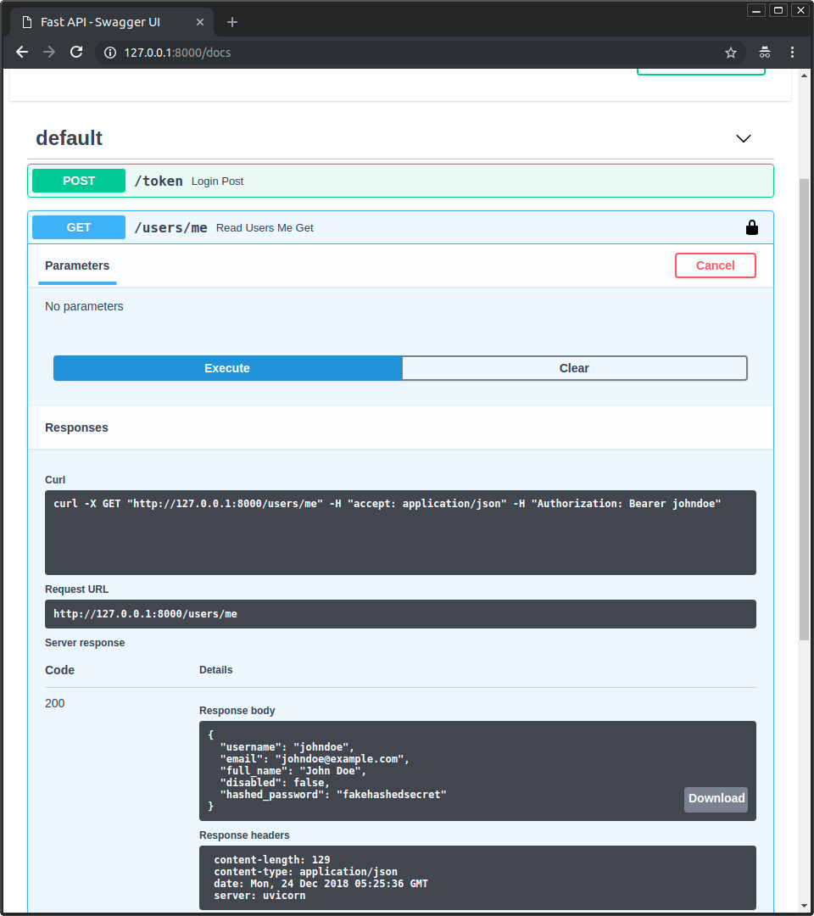Click the Clear button
Screen dimensions: 814x916
(574, 367)
